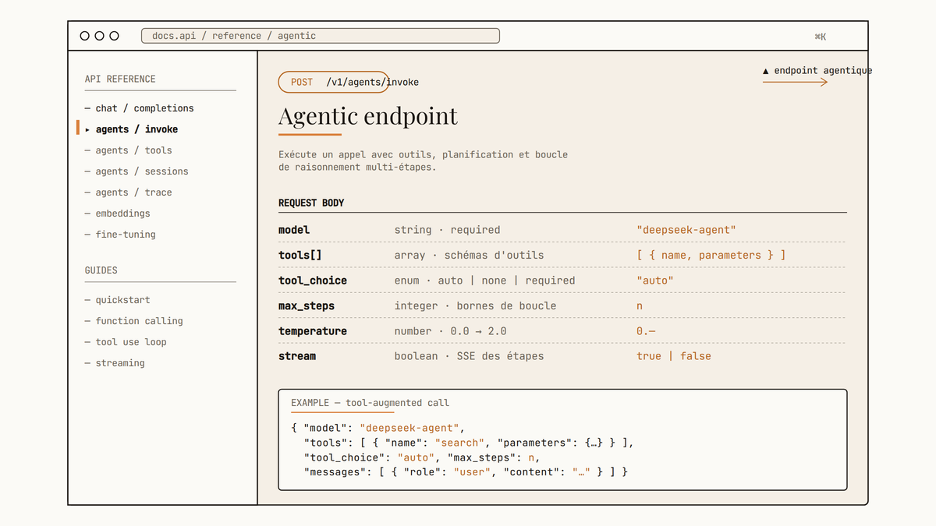This screenshot has width=936, height=526.
Task: Click the stream parameter name
Action: point(297,356)
